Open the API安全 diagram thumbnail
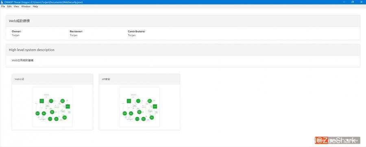The image size is (366, 147). pos(139,107)
